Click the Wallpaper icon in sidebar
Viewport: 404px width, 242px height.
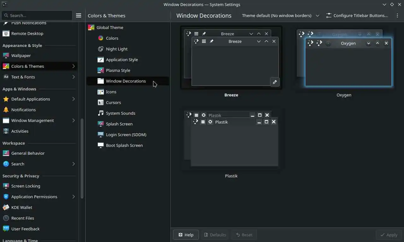pyautogui.click(x=6, y=55)
